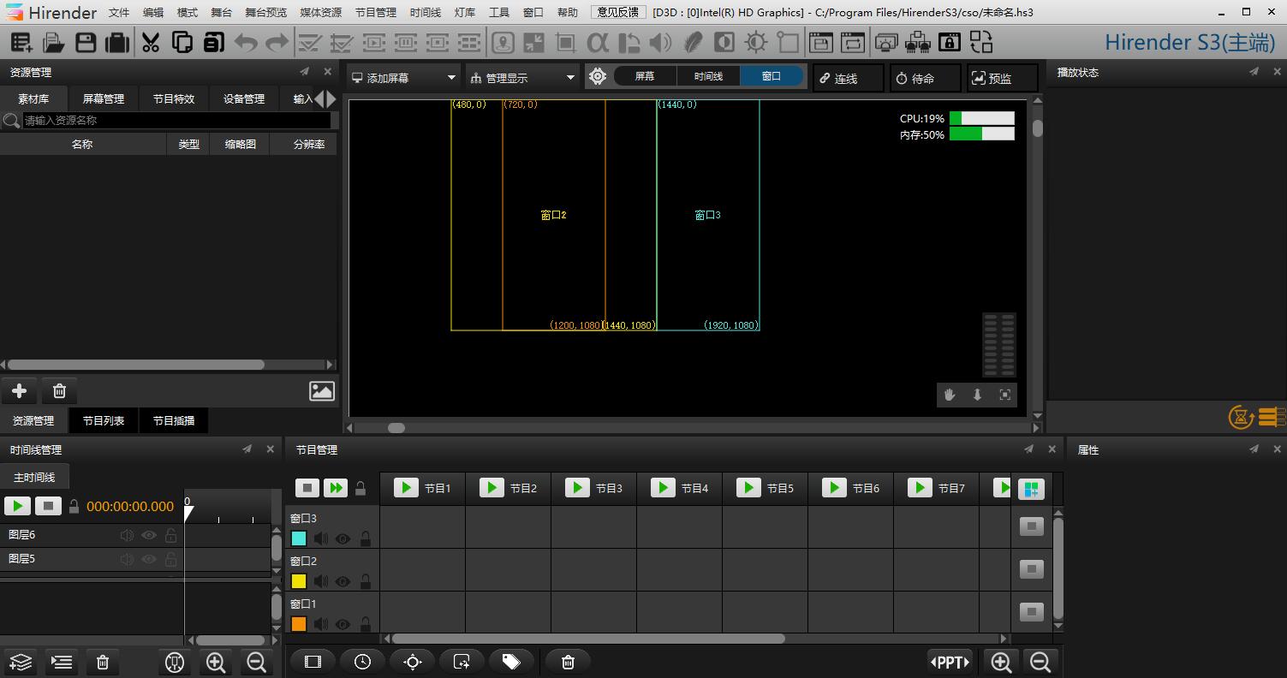Zoom in 节目管理 grid with magnifier plus

pos(1001,662)
